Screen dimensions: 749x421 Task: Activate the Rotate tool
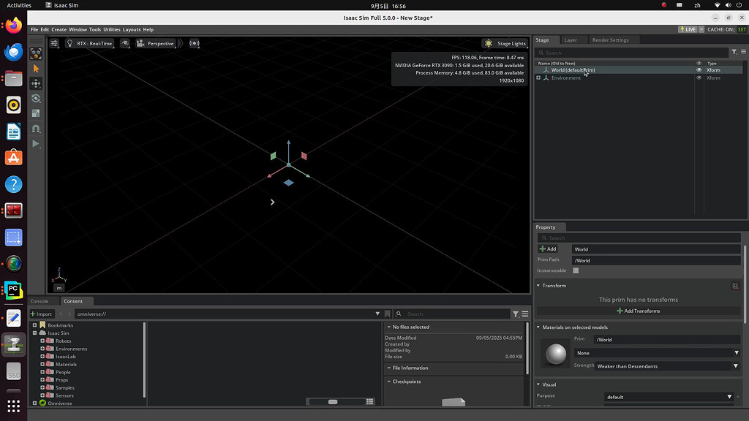click(35, 97)
